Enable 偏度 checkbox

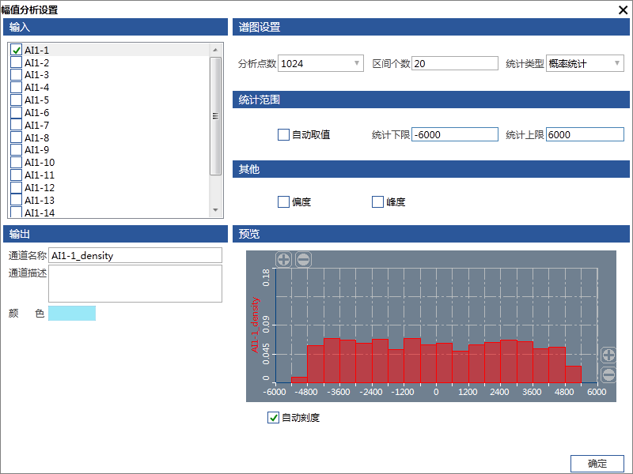[x=283, y=201]
